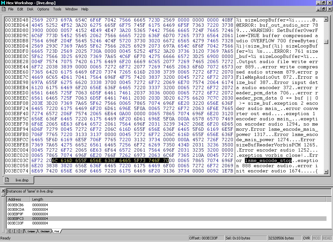Select the live.dmp document tab
333x242 pixels.
pyautogui.click(x=19, y=180)
